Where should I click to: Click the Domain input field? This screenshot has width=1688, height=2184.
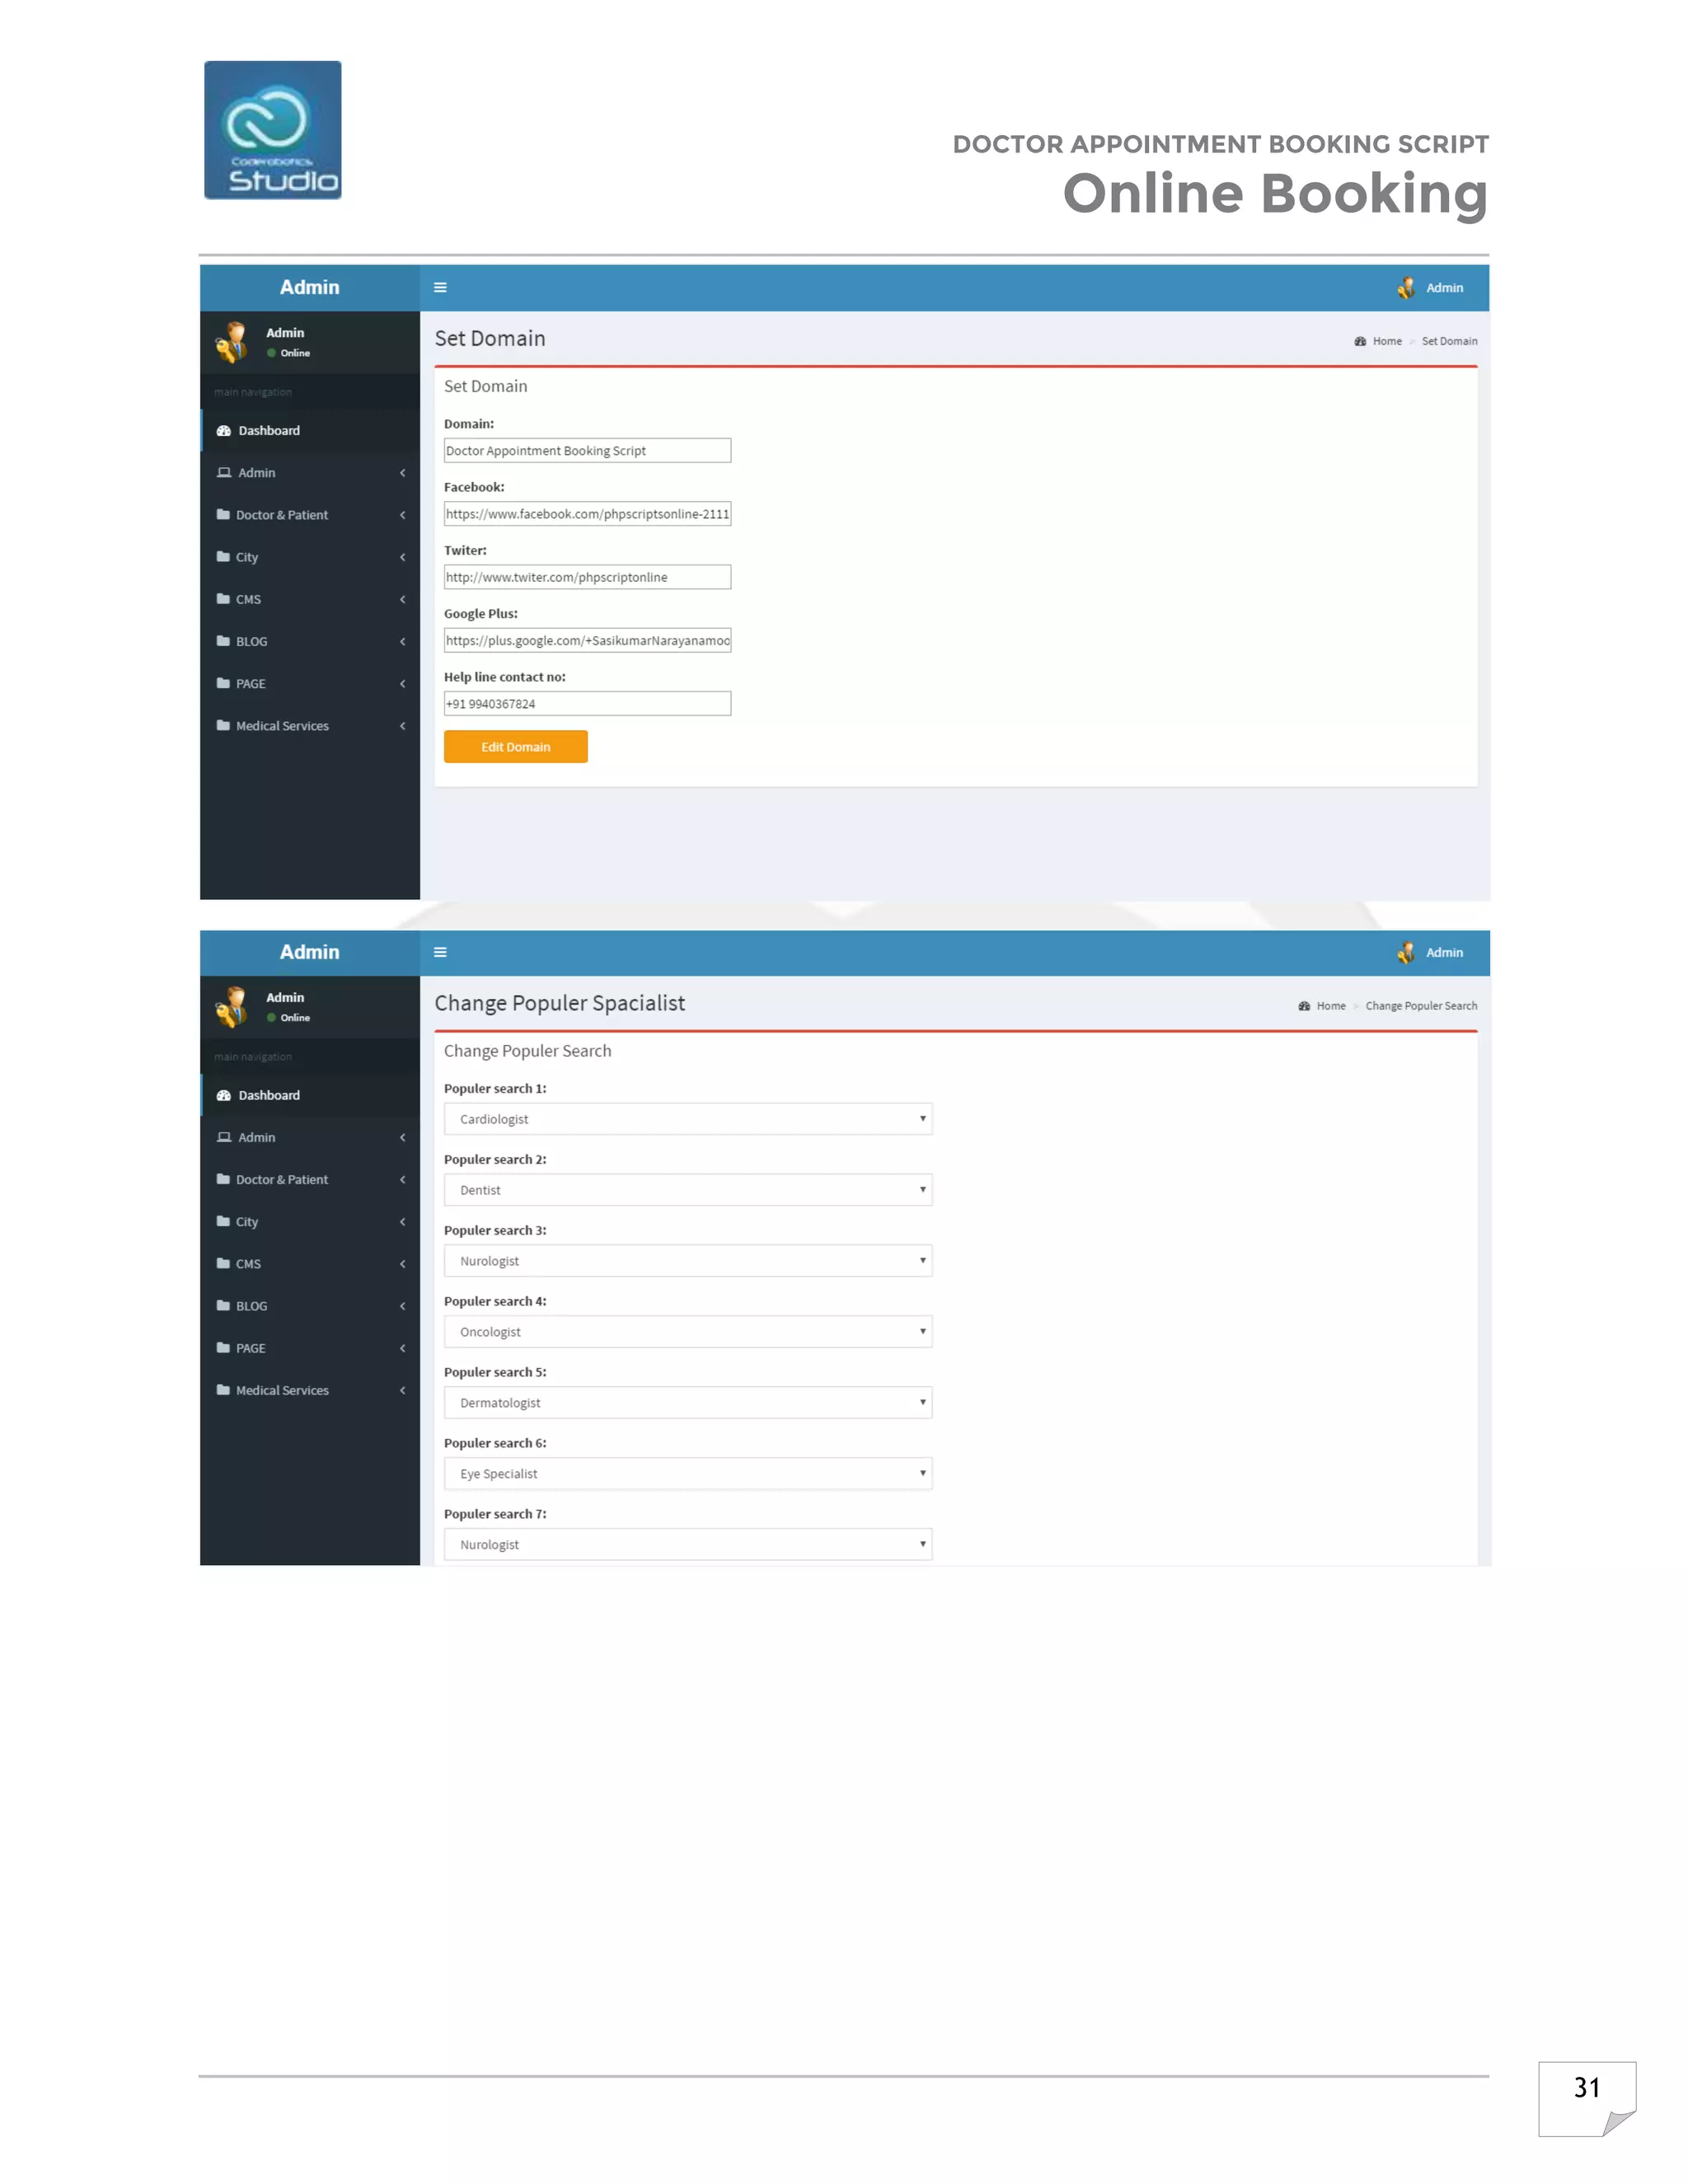pyautogui.click(x=587, y=451)
